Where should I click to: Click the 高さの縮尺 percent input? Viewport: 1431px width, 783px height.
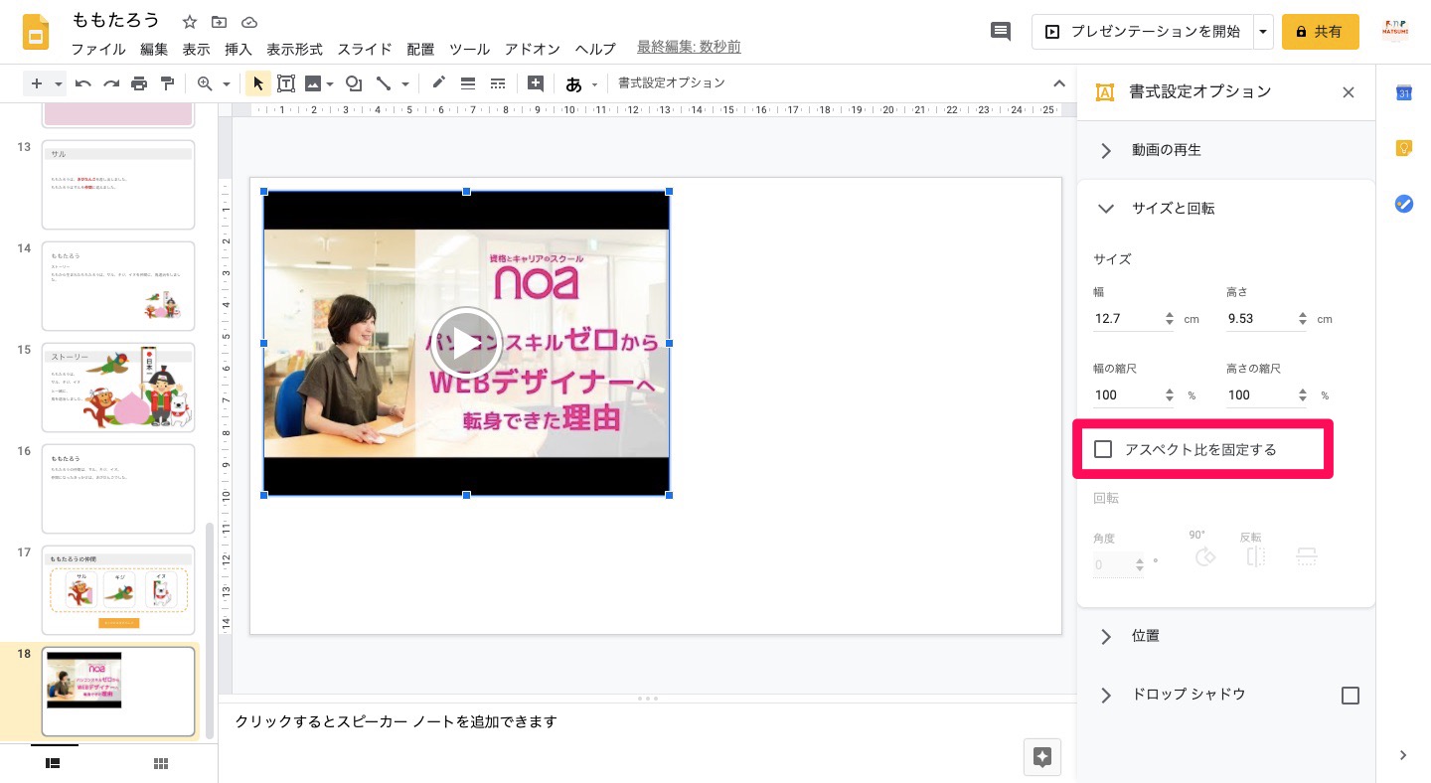point(1259,394)
